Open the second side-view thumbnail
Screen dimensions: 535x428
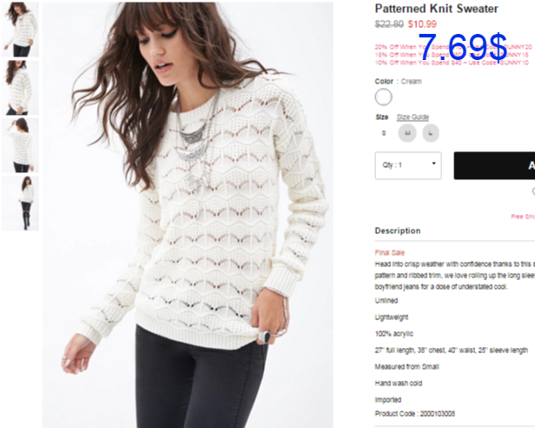20,88
